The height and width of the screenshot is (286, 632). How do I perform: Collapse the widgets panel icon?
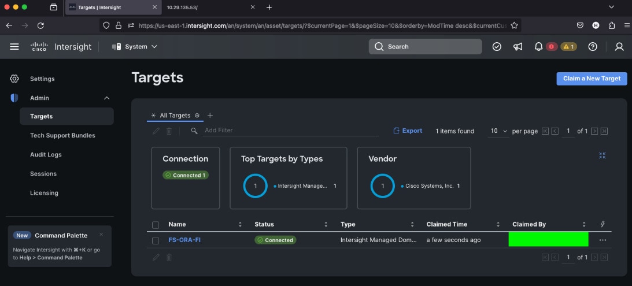(602, 155)
